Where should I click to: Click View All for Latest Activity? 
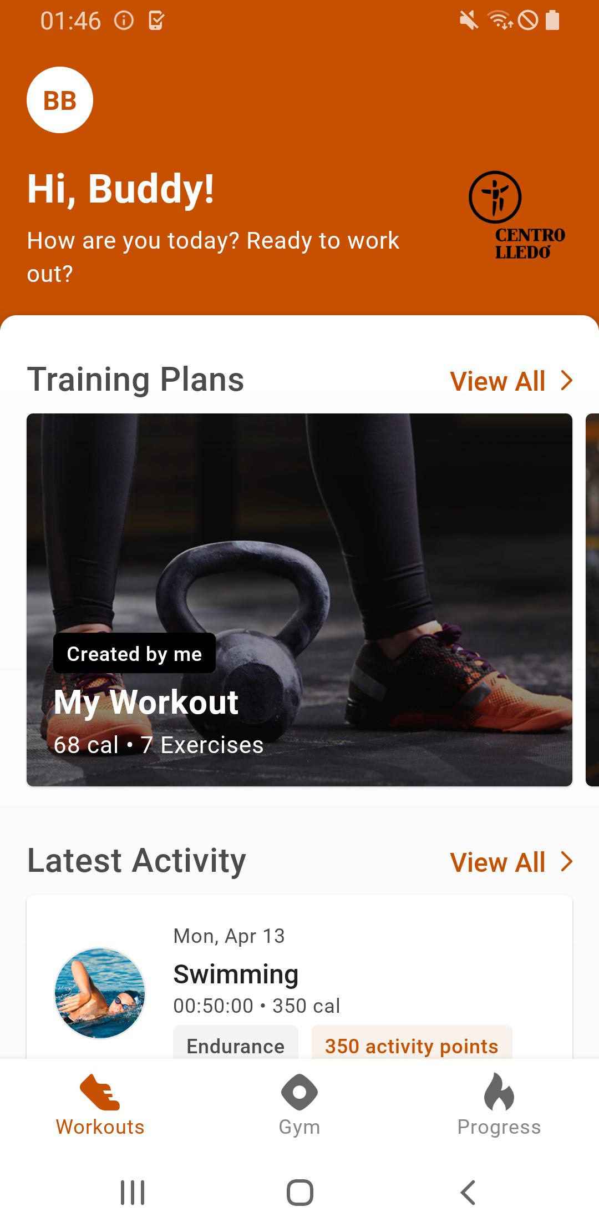click(498, 862)
